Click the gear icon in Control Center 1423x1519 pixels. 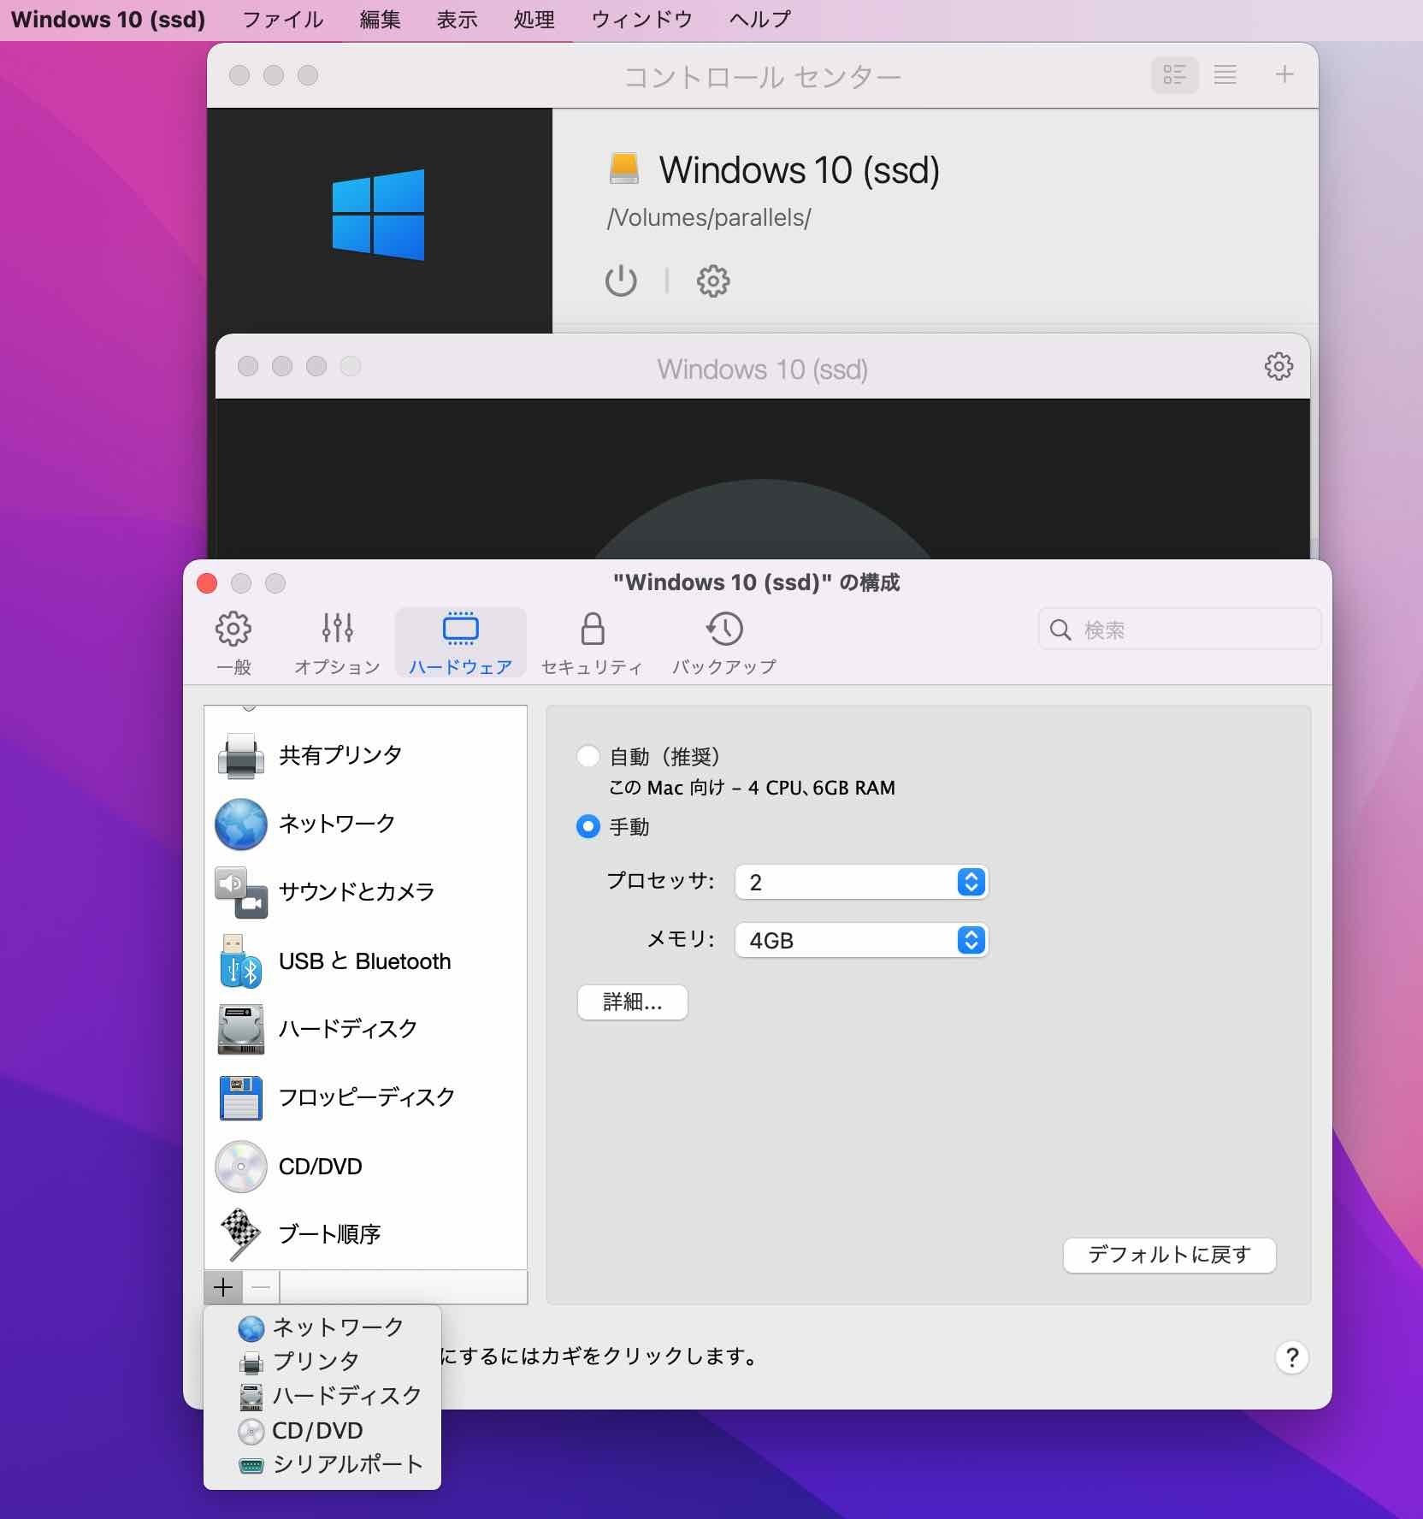point(713,281)
